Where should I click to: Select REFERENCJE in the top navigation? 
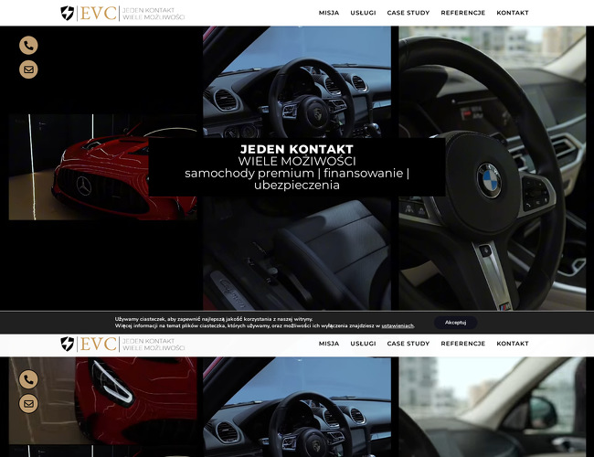coord(462,13)
